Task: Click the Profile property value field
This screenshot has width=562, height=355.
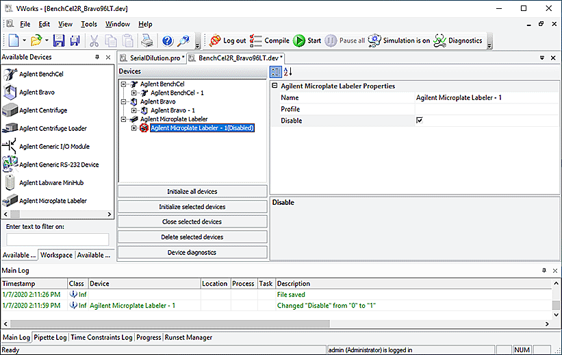Action: tap(487, 109)
